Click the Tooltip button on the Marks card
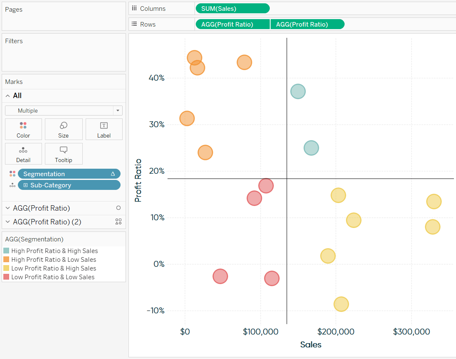The width and height of the screenshot is (456, 359). point(64,154)
